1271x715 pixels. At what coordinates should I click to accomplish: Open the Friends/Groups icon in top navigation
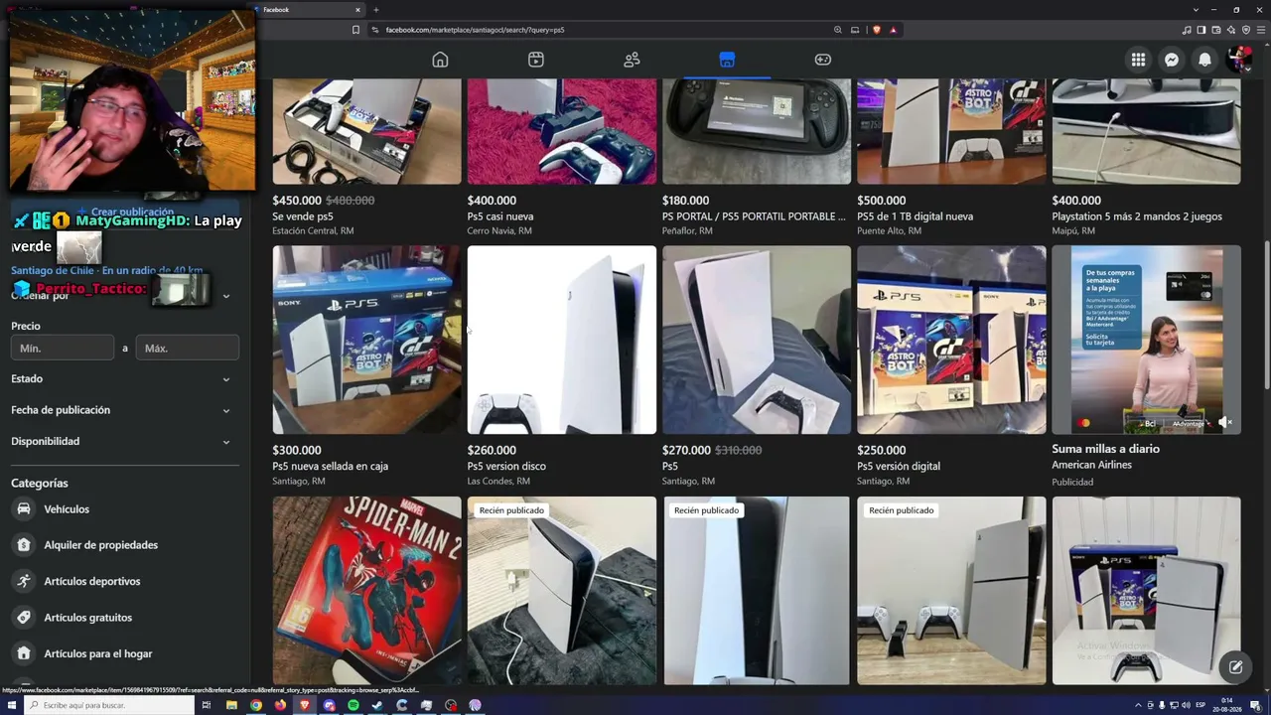(632, 60)
